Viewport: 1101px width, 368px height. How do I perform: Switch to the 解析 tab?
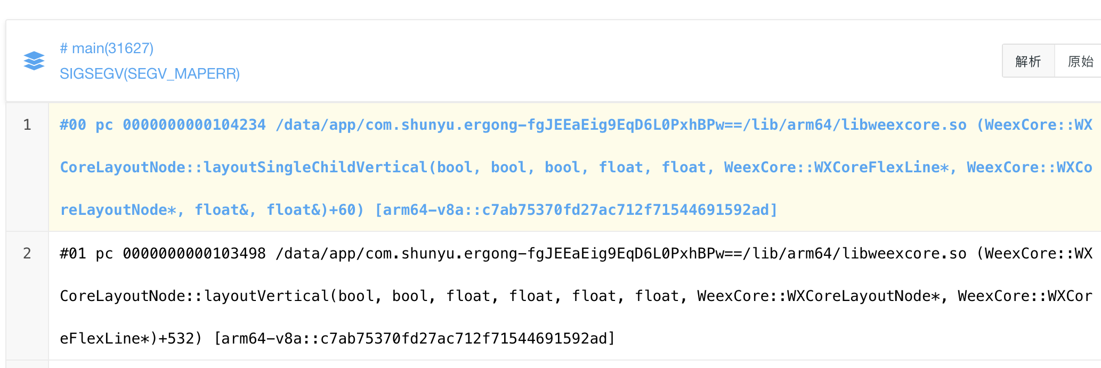pyautogui.click(x=1028, y=61)
